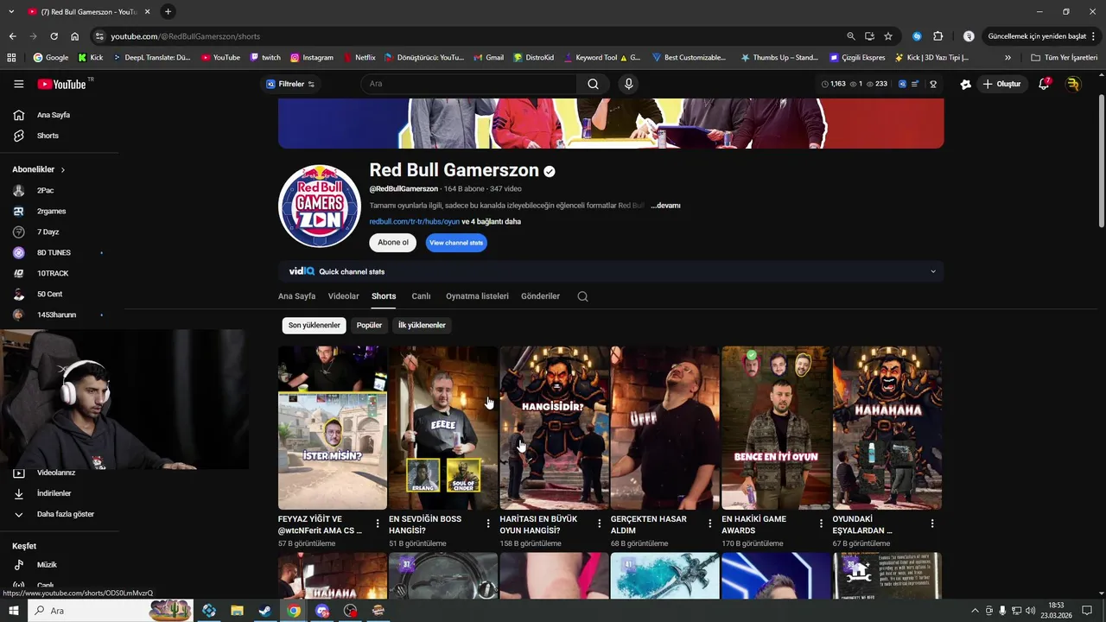Viewport: 1106px width, 622px height.
Task: Click the Windows Start button
Action: [13, 611]
